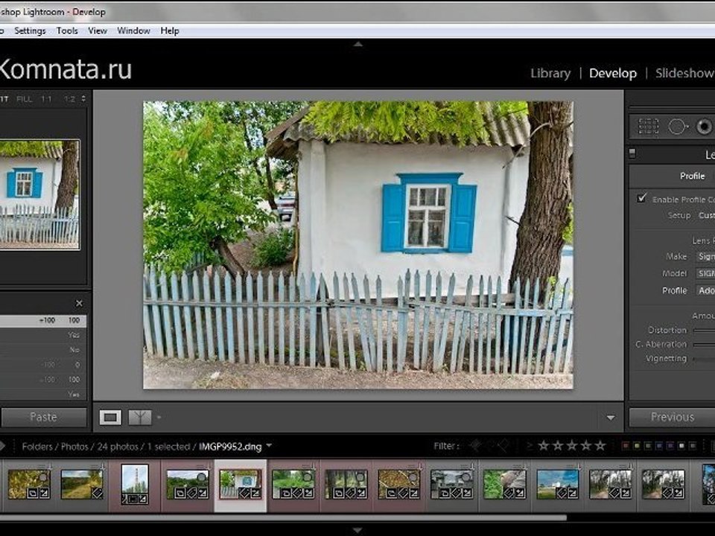Click the Previous button
The image size is (715, 536).
point(672,417)
